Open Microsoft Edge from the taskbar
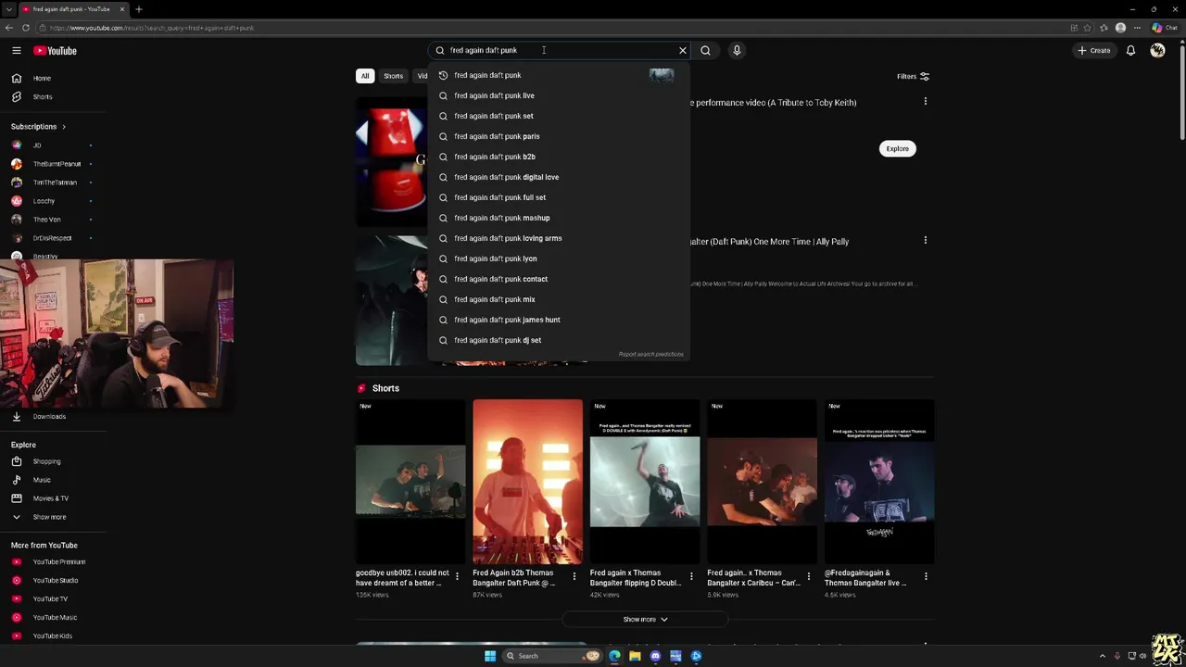1186x667 pixels. [614, 656]
